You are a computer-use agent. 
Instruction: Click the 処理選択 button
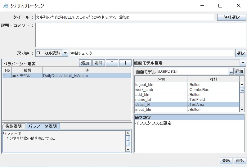coord(231,17)
